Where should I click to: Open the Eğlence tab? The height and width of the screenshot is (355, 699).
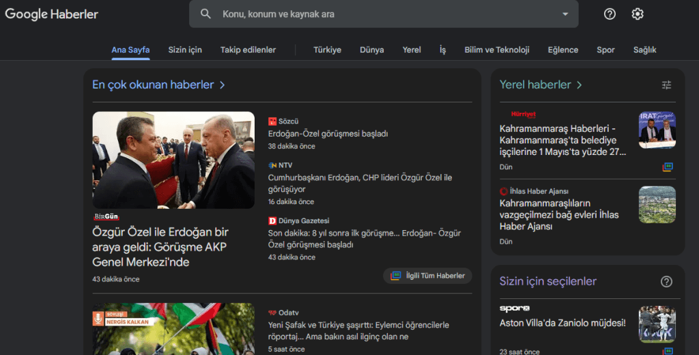tap(563, 50)
